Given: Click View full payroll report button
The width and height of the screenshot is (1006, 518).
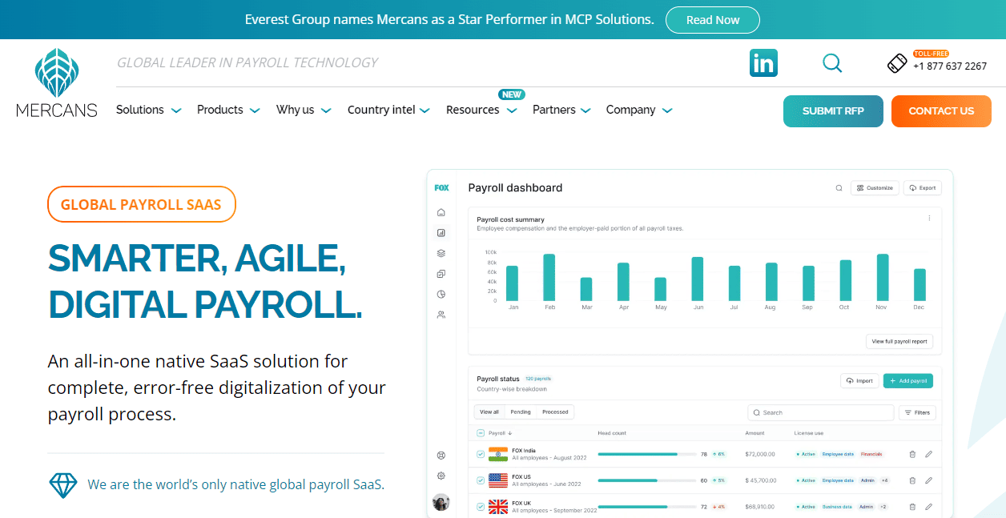Looking at the screenshot, I should pyautogui.click(x=899, y=341).
